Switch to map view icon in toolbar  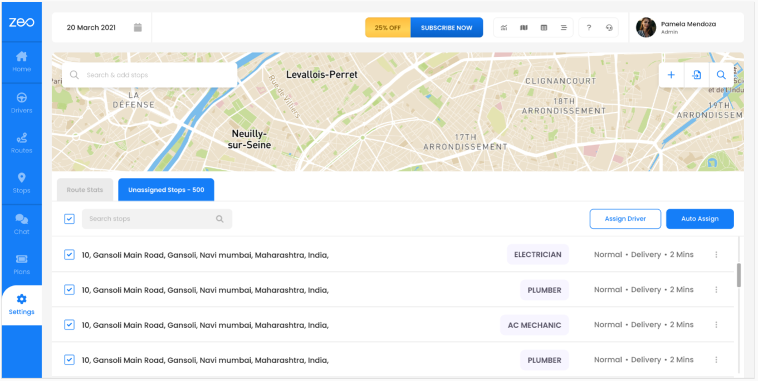[524, 28]
